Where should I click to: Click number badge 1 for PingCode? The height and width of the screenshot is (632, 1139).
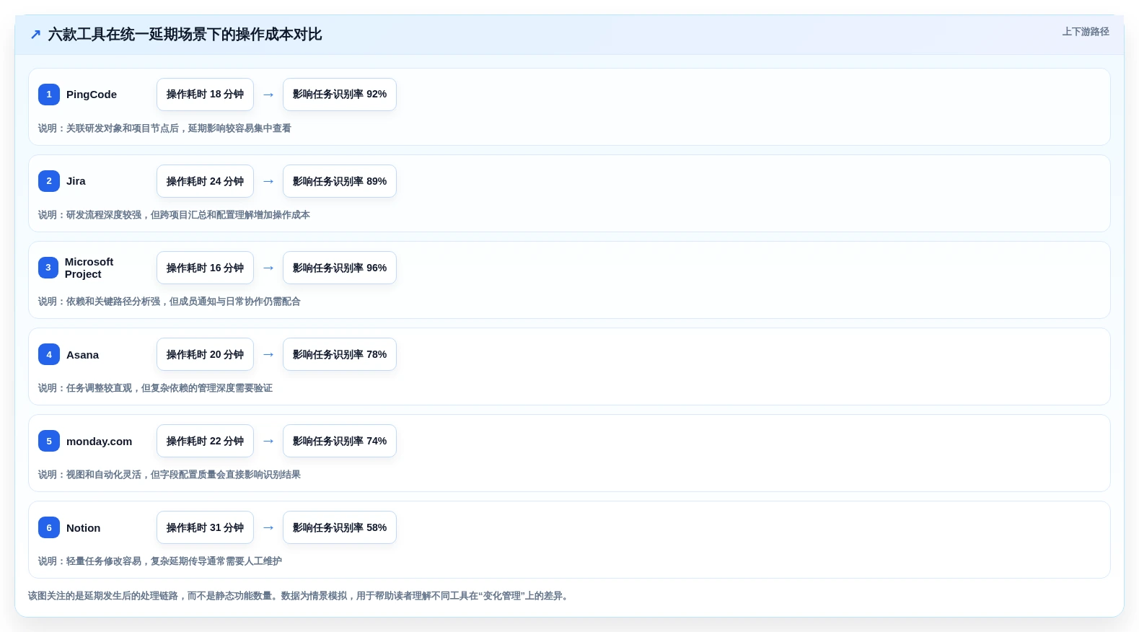49,95
